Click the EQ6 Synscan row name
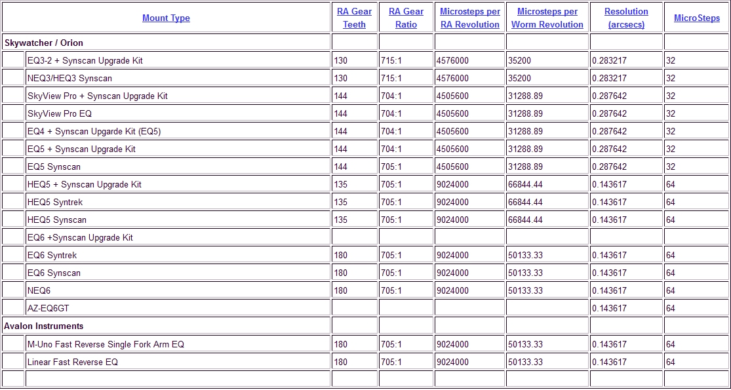This screenshot has width=731, height=390. (54, 273)
